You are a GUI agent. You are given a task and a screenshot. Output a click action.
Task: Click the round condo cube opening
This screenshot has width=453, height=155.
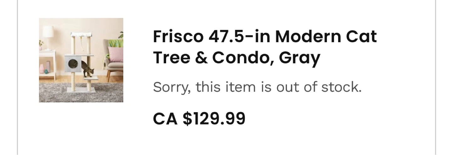(72, 63)
